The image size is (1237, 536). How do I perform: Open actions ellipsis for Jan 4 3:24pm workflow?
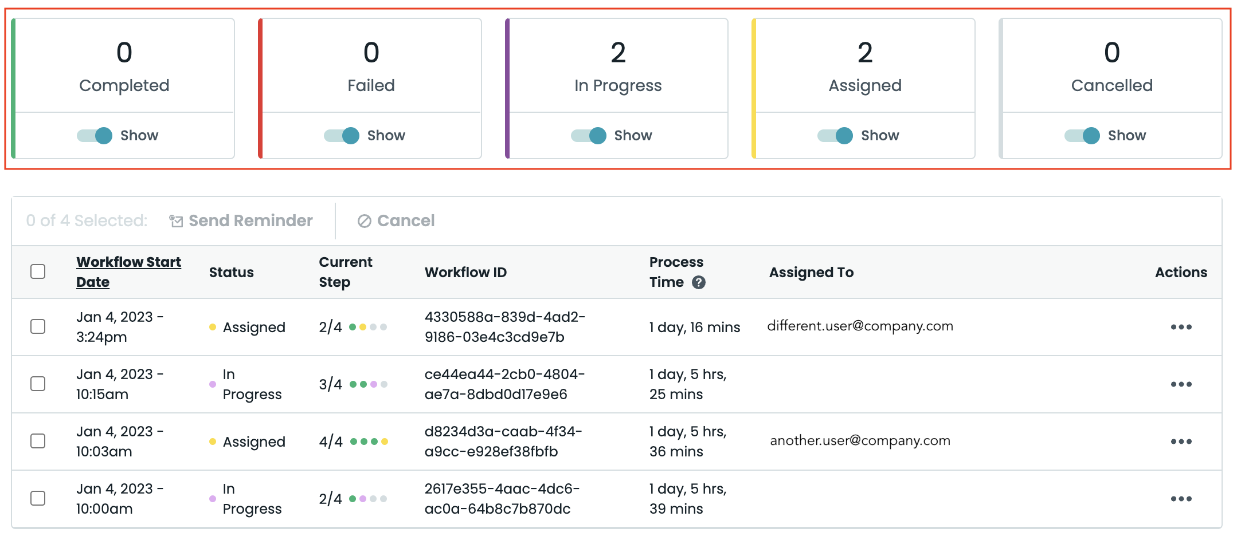click(1181, 327)
